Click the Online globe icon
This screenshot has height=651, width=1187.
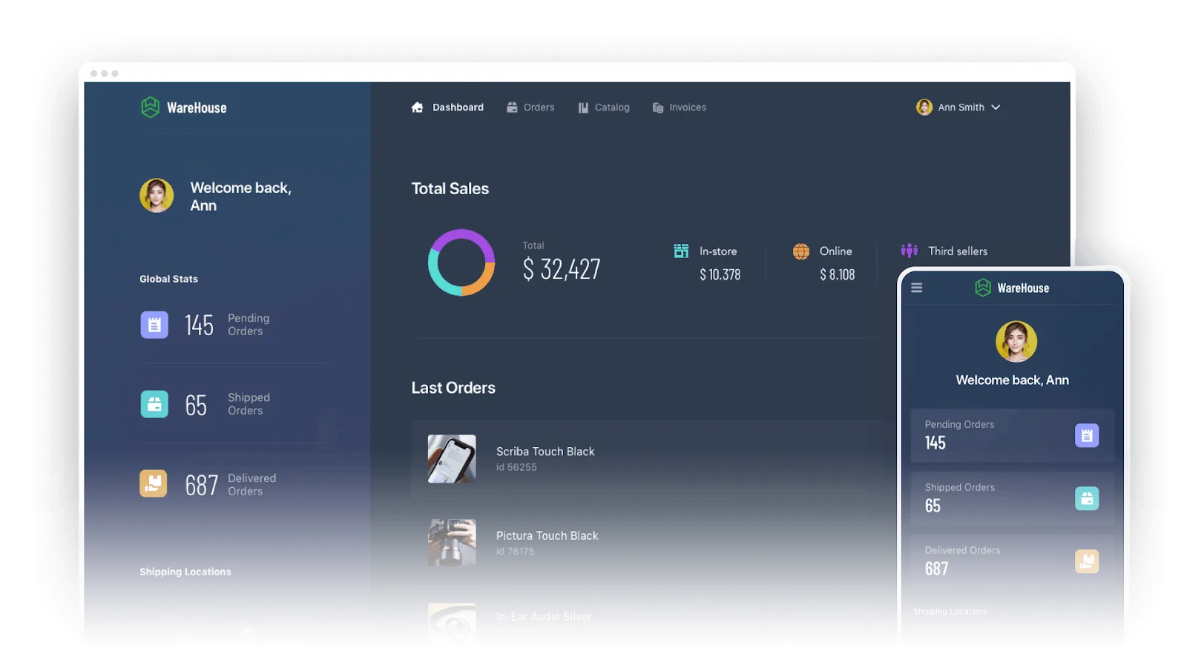(801, 251)
